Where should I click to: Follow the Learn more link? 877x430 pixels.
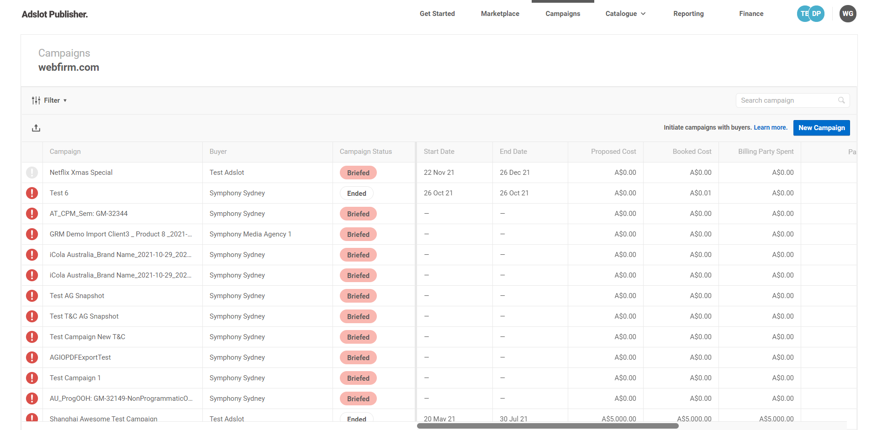coord(771,128)
